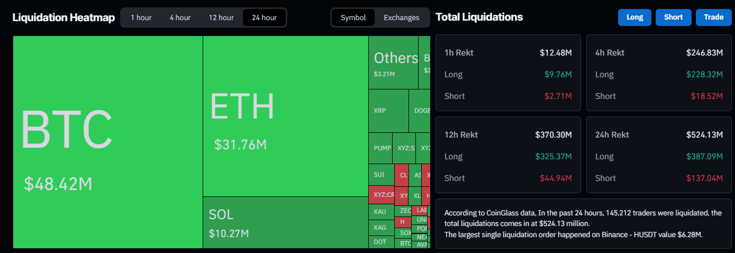The height and width of the screenshot is (253, 735).
Task: Click the blue Long button
Action: [634, 17]
